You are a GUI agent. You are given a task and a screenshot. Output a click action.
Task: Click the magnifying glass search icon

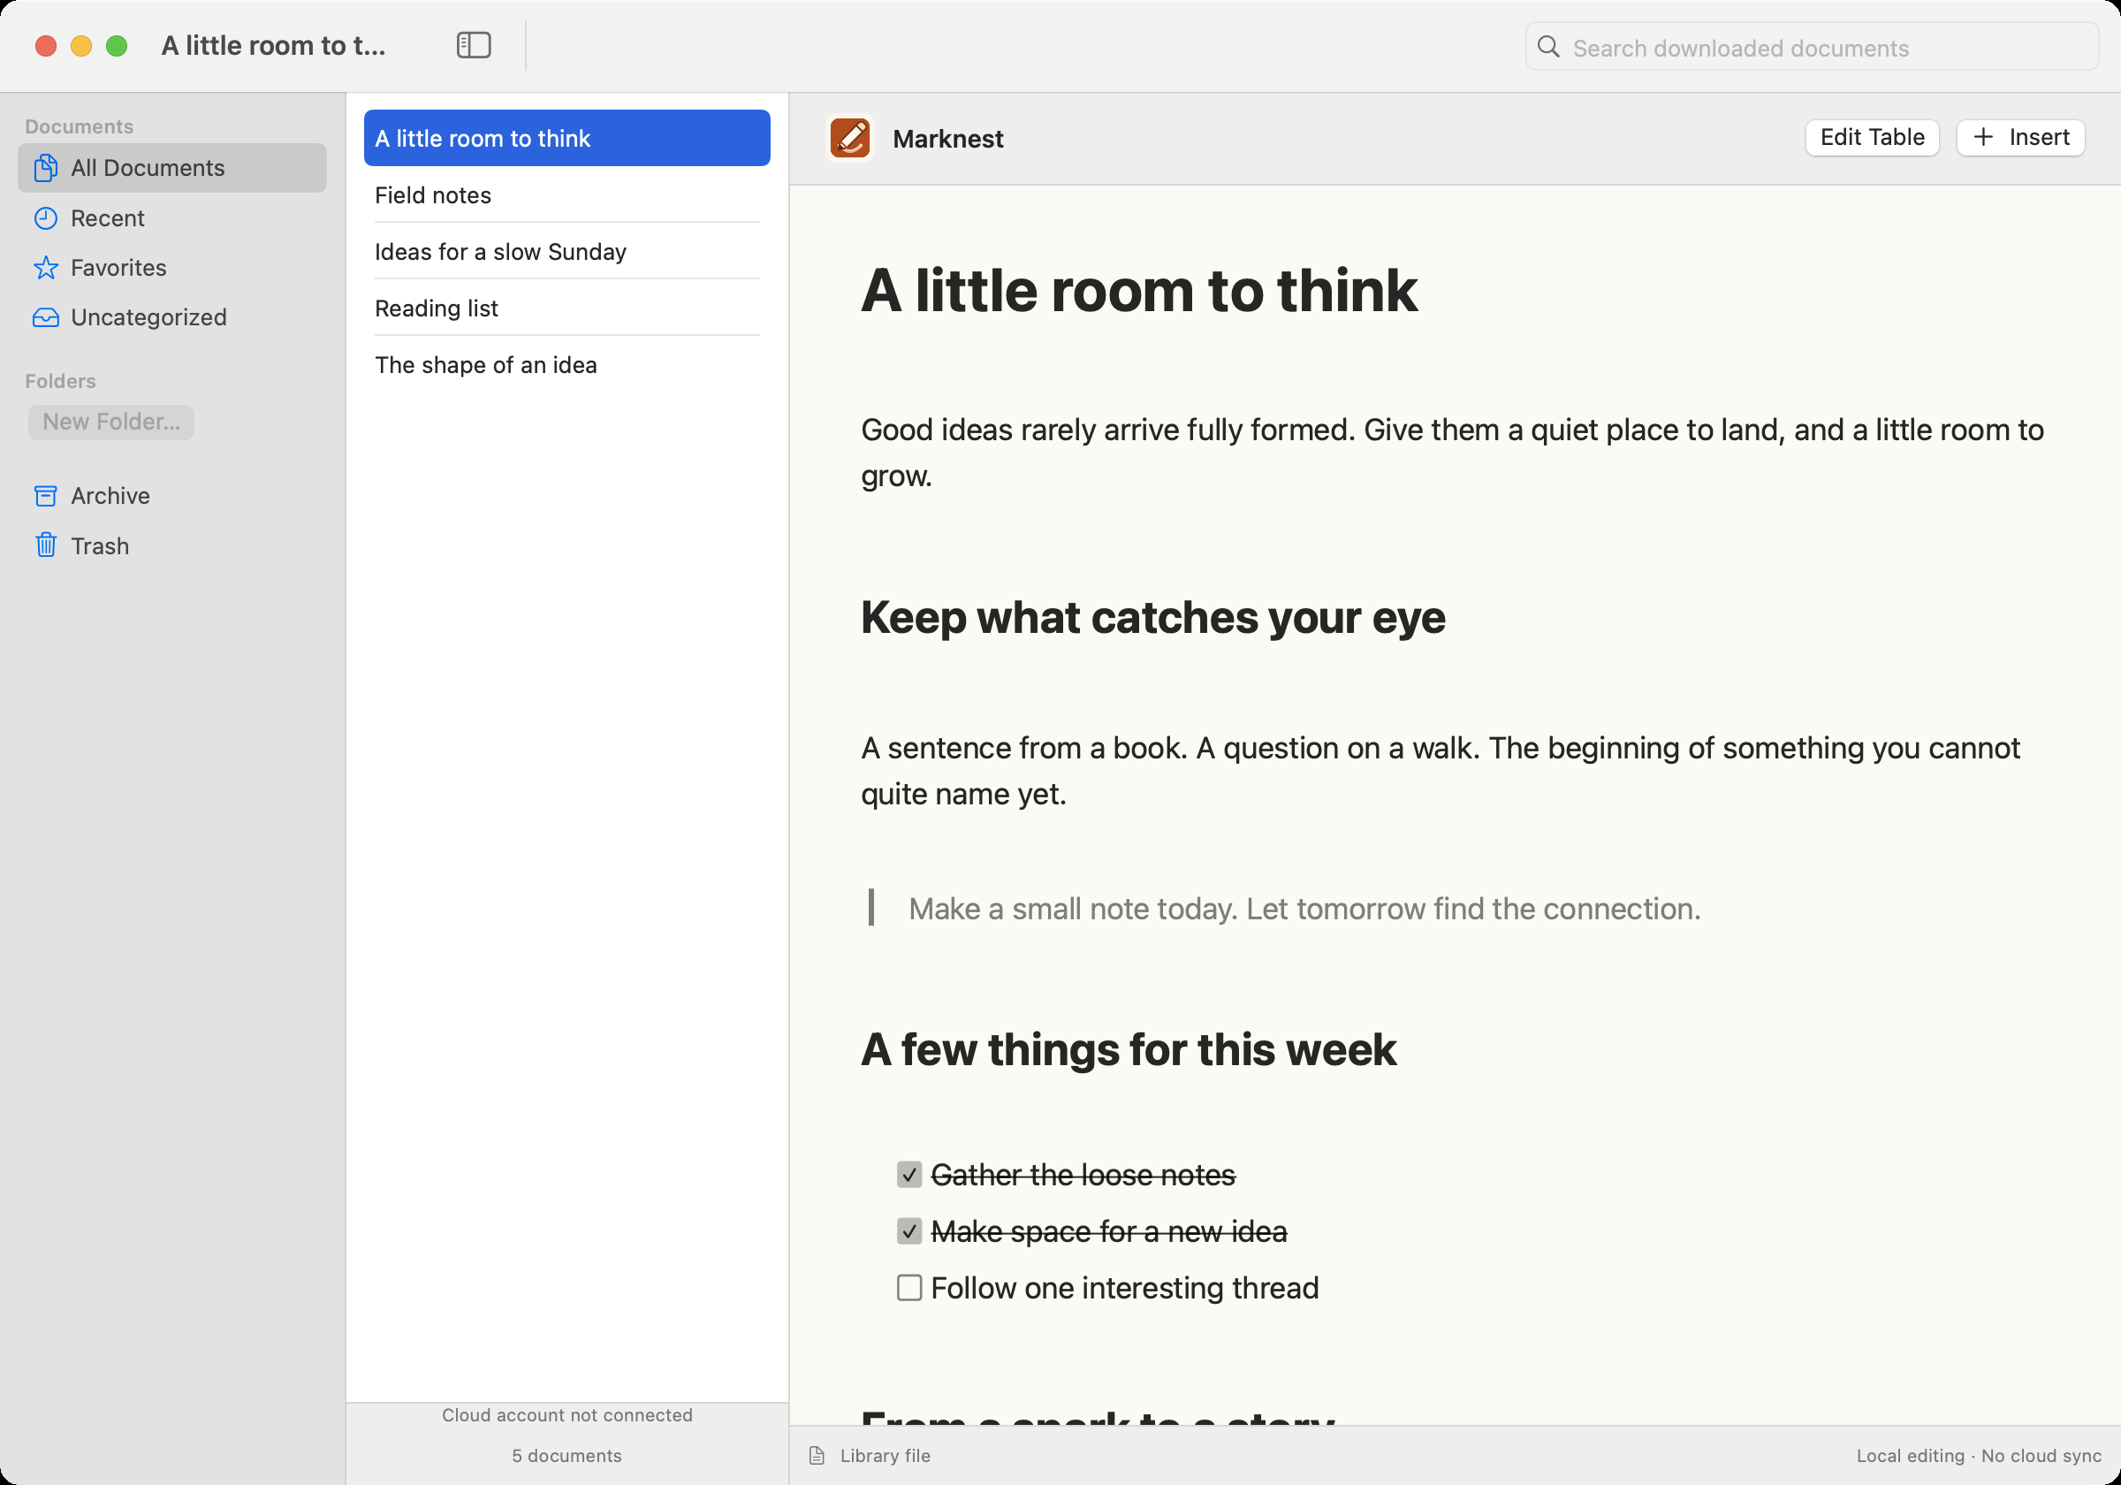[x=1547, y=47]
